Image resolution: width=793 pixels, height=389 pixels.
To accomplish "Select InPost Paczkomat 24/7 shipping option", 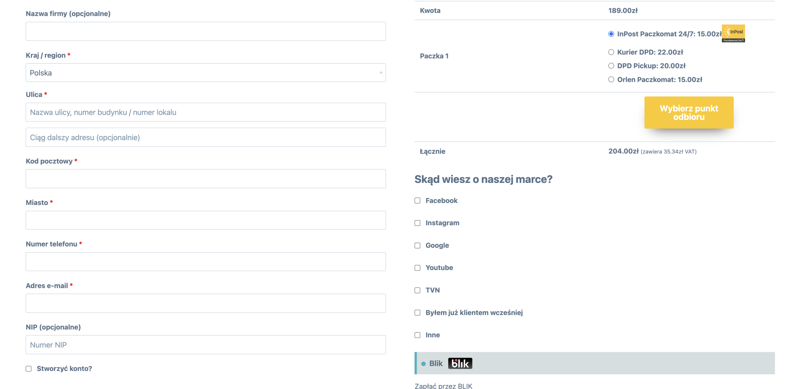I will click(611, 34).
